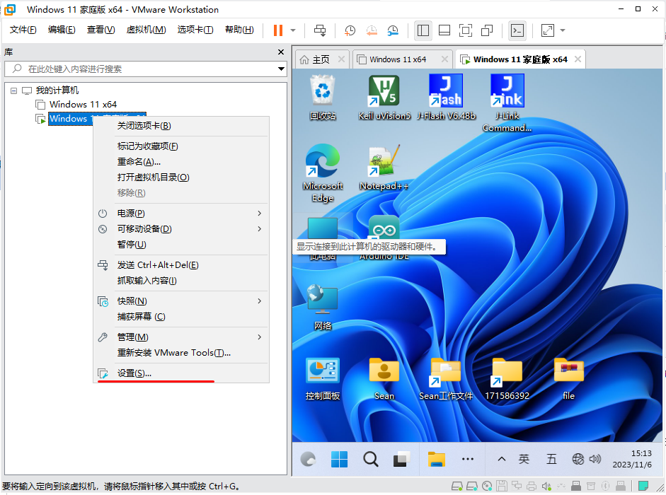Choose 关闭选项卡(B) in context menu
Image resolution: width=666 pixels, height=495 pixels.
[x=181, y=126]
